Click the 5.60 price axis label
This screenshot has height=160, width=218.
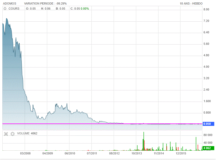(x=206, y=44)
